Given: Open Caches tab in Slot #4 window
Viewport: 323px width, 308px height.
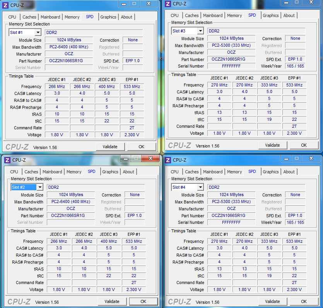Looking at the screenshot, I should 192,172.
